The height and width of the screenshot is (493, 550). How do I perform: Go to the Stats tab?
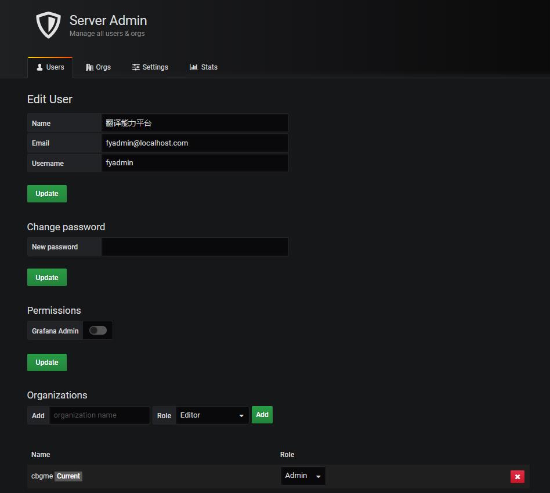coord(204,67)
